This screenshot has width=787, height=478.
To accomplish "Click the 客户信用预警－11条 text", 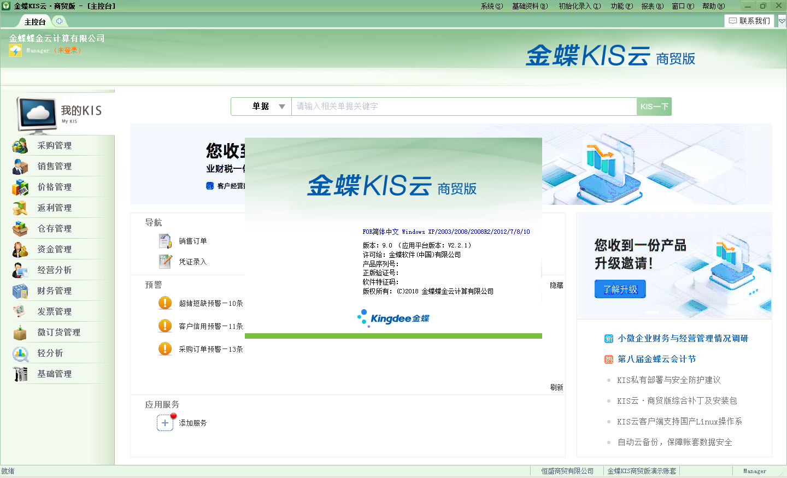I will 211,326.
